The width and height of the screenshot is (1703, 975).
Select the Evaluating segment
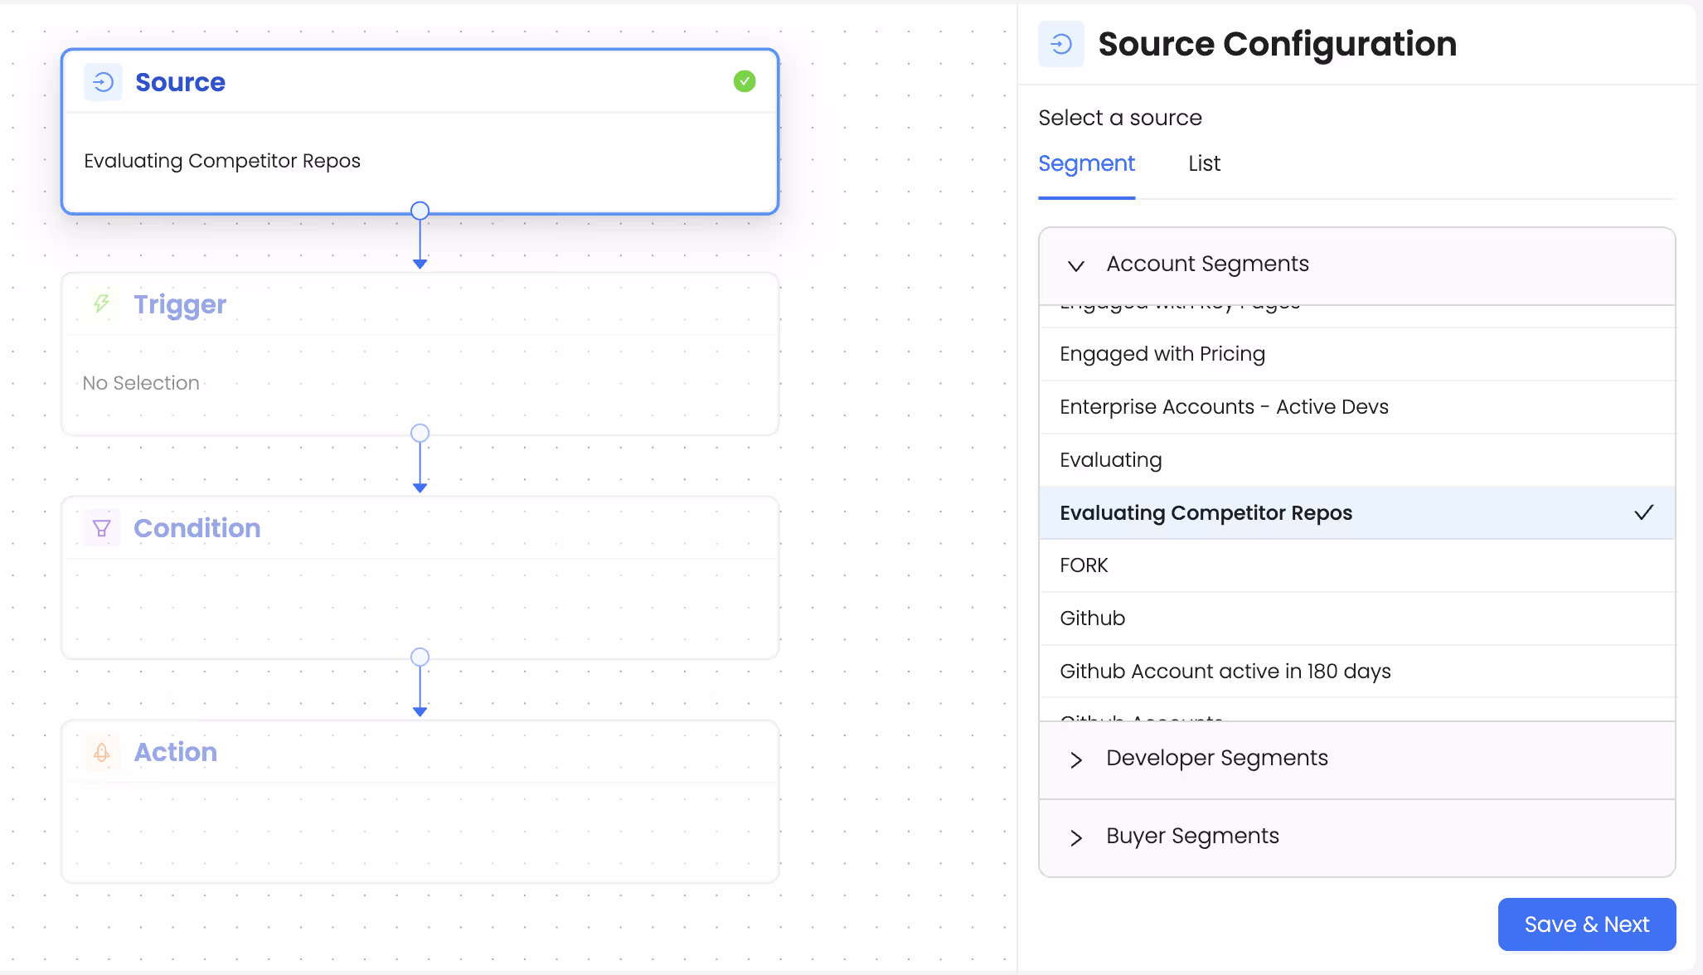[1111, 459]
